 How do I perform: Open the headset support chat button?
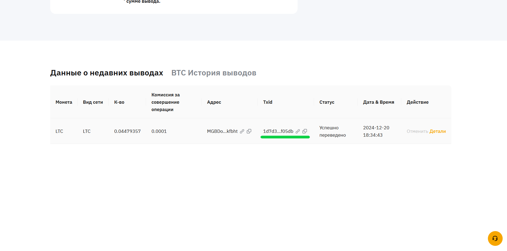coord(495,238)
